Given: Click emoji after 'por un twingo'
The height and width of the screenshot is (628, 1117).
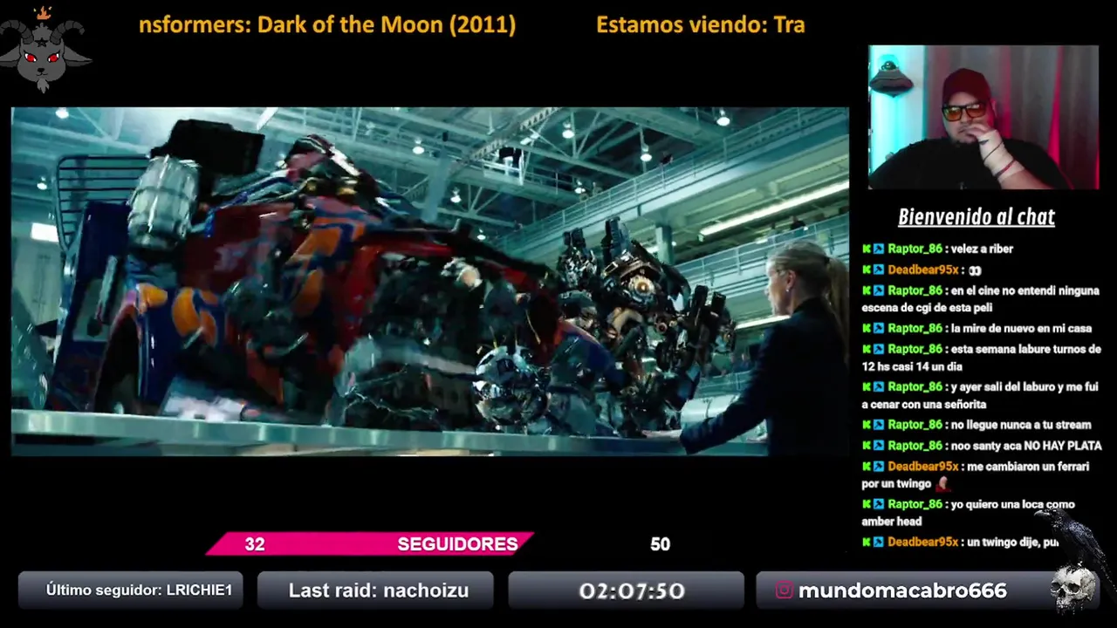Looking at the screenshot, I should click(942, 483).
